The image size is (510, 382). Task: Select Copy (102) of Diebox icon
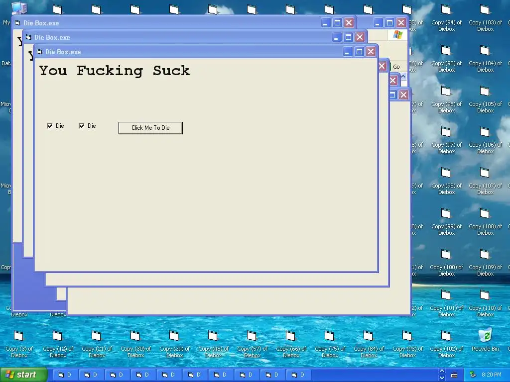tap(446, 345)
